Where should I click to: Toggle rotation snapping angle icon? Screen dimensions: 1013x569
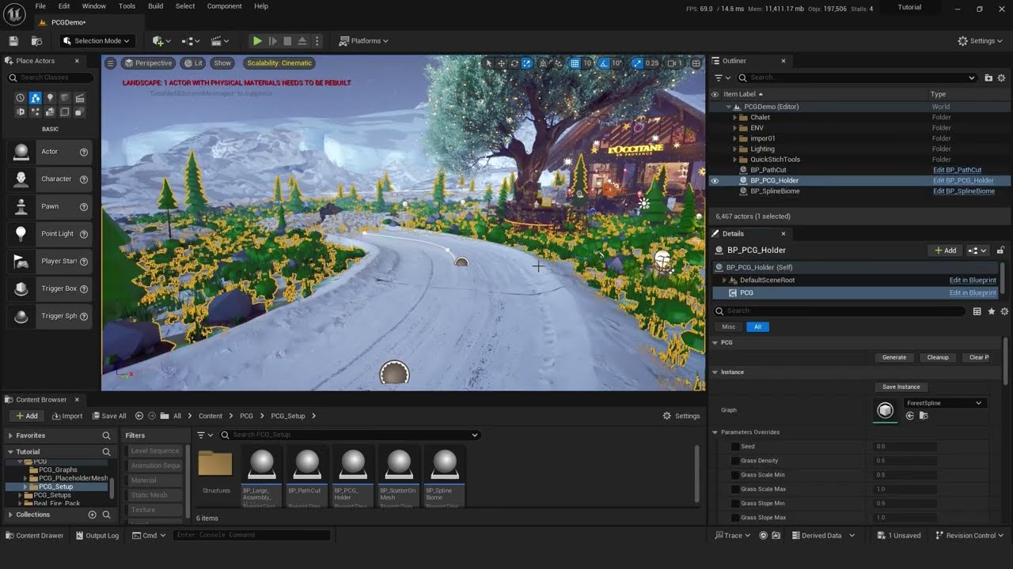[604, 63]
